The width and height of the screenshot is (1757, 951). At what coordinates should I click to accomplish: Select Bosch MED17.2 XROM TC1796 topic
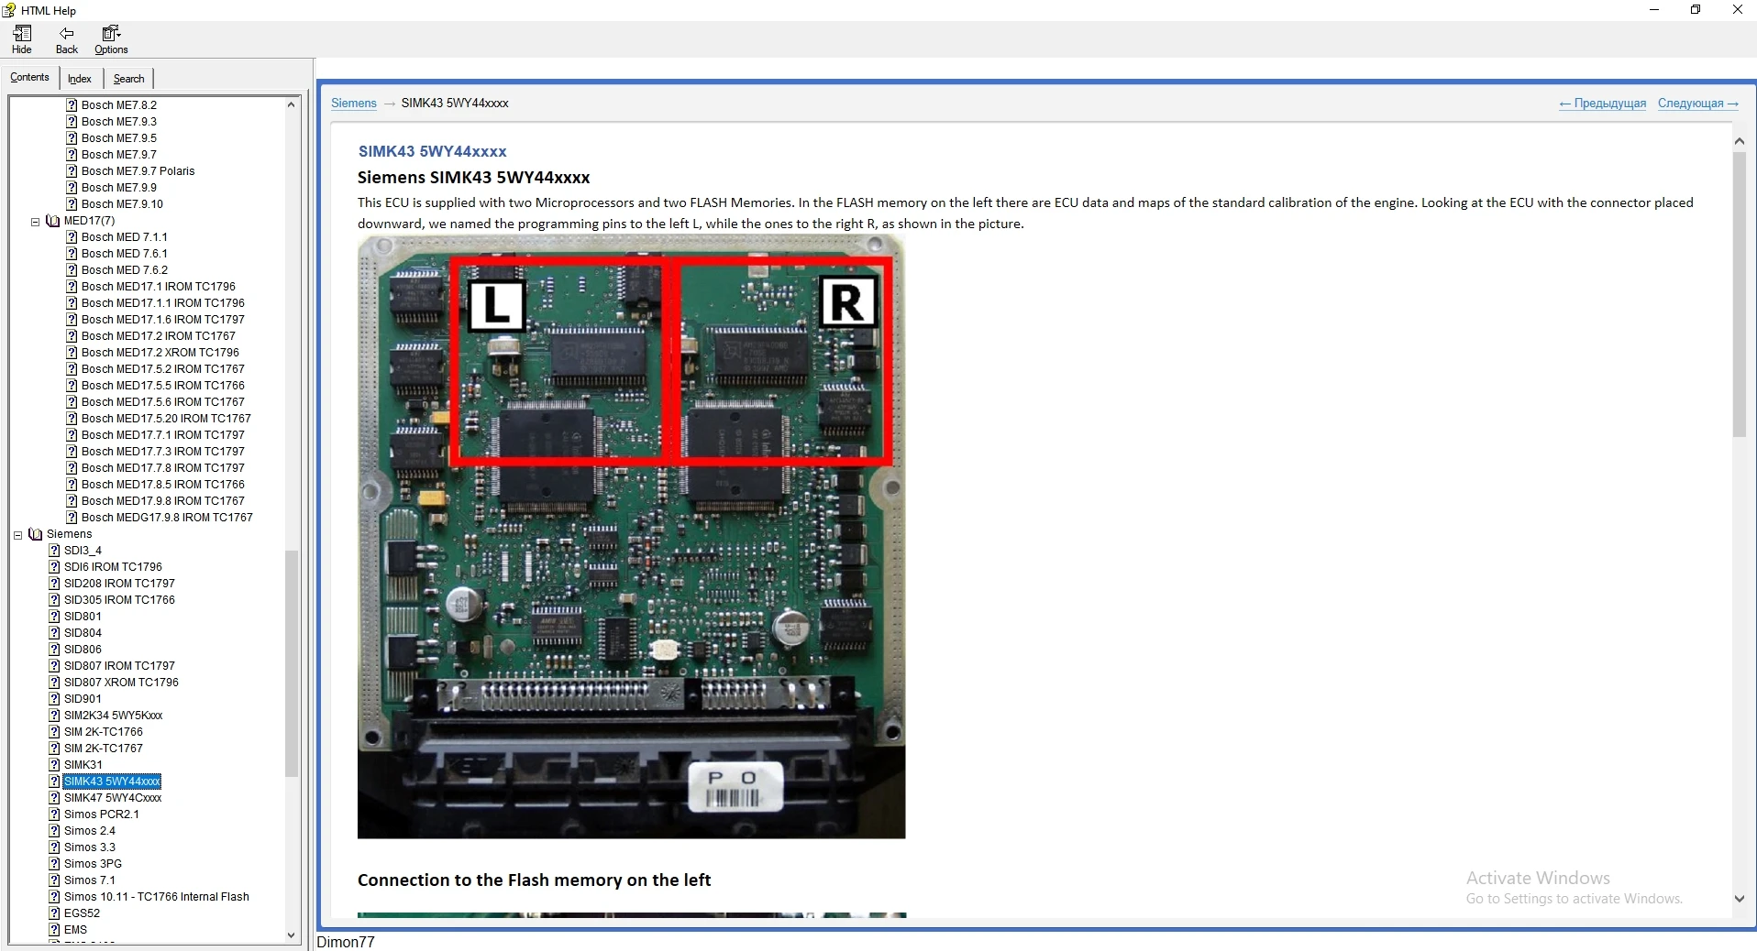pyautogui.click(x=160, y=353)
